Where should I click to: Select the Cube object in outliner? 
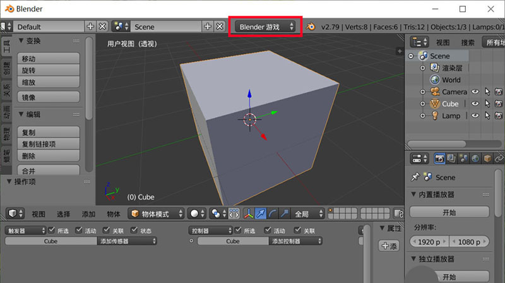coord(450,104)
